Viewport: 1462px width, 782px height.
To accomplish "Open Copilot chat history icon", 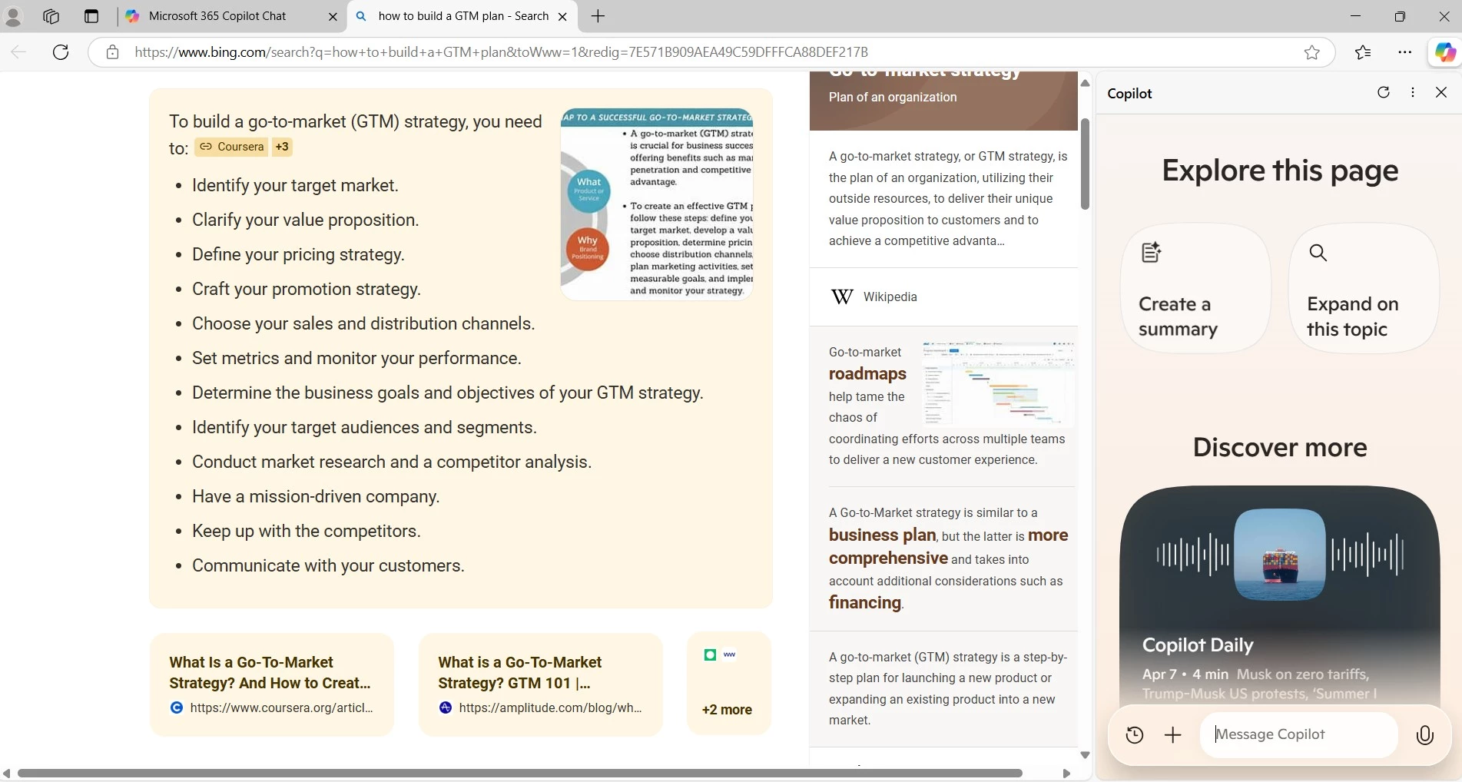I will [1135, 735].
